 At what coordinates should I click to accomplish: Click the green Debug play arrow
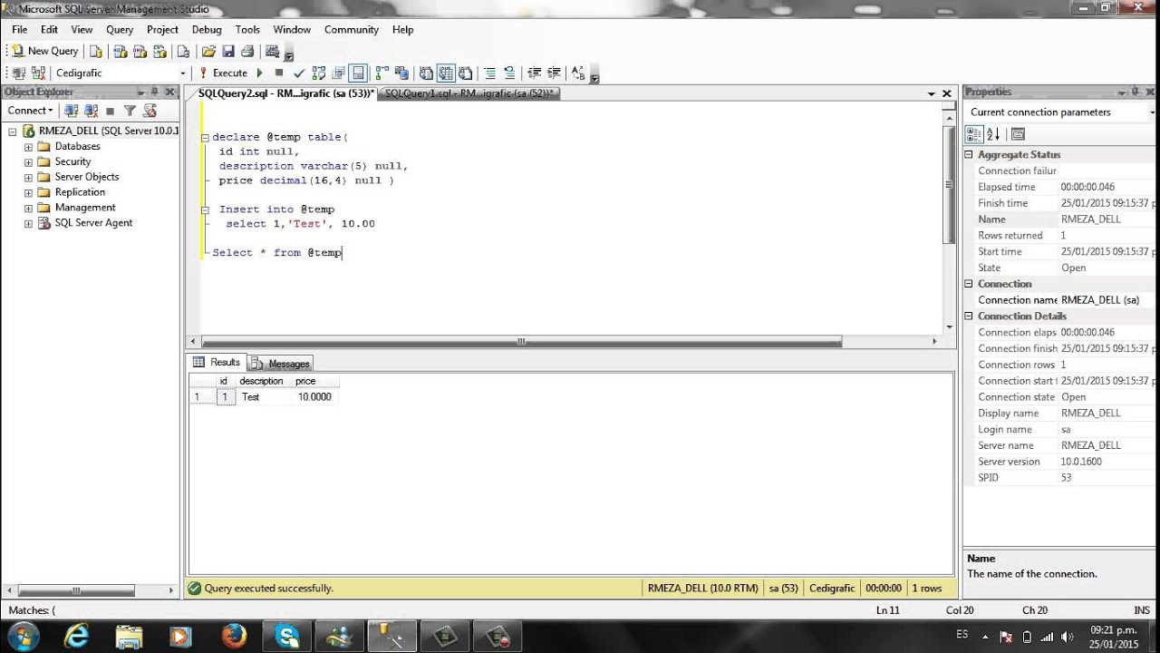260,73
